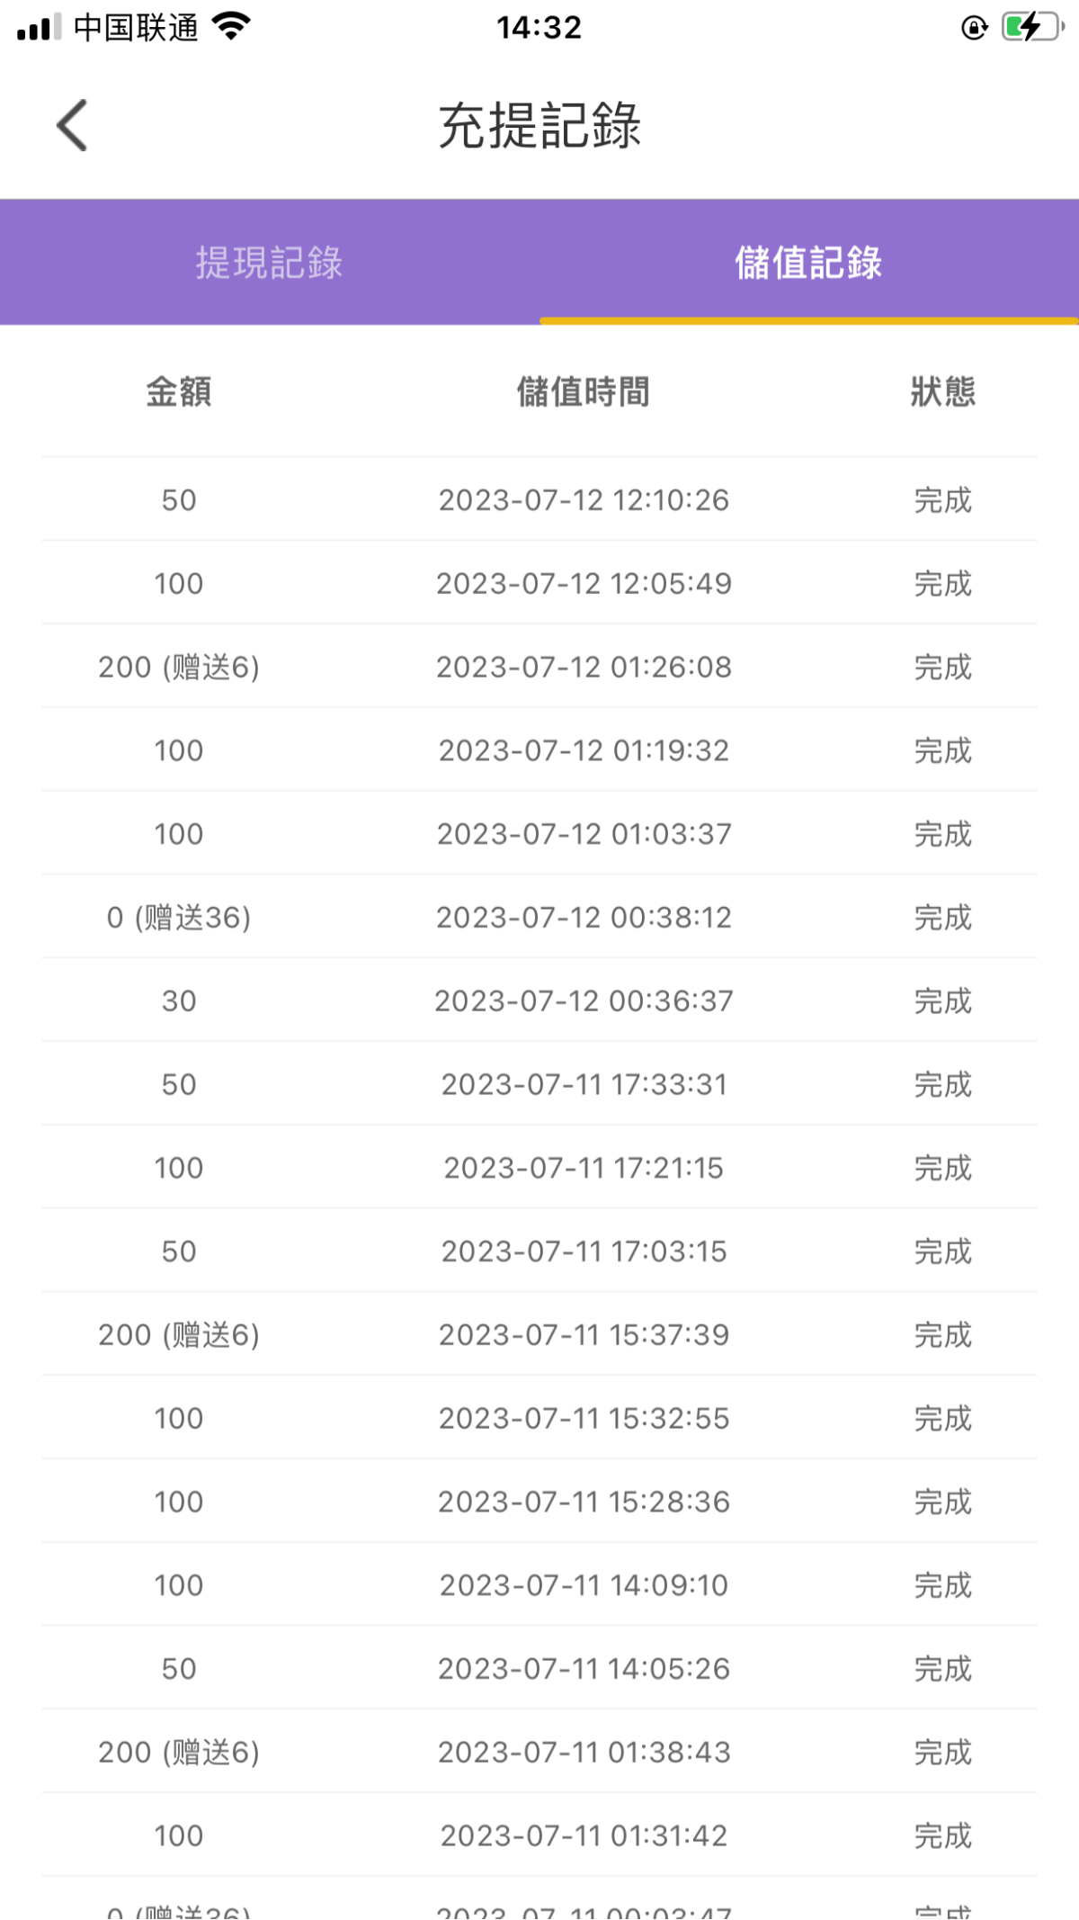Tap the 充提記錄 page title

tap(539, 125)
